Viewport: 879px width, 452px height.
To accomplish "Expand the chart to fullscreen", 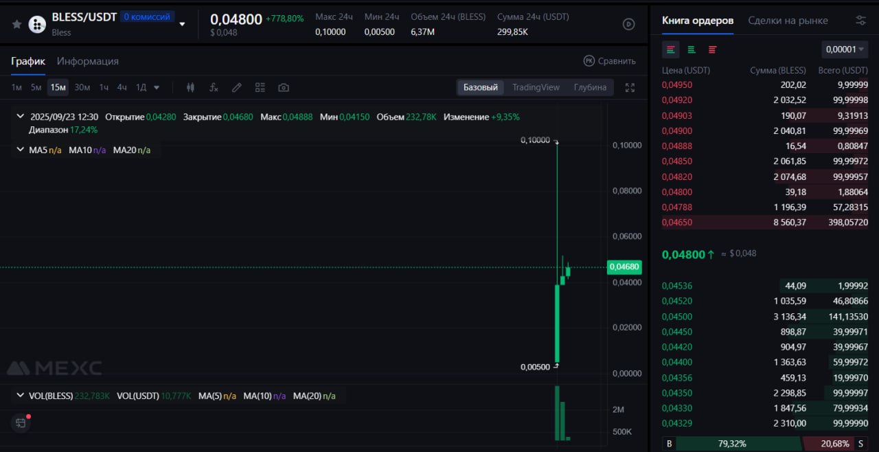I will [630, 87].
